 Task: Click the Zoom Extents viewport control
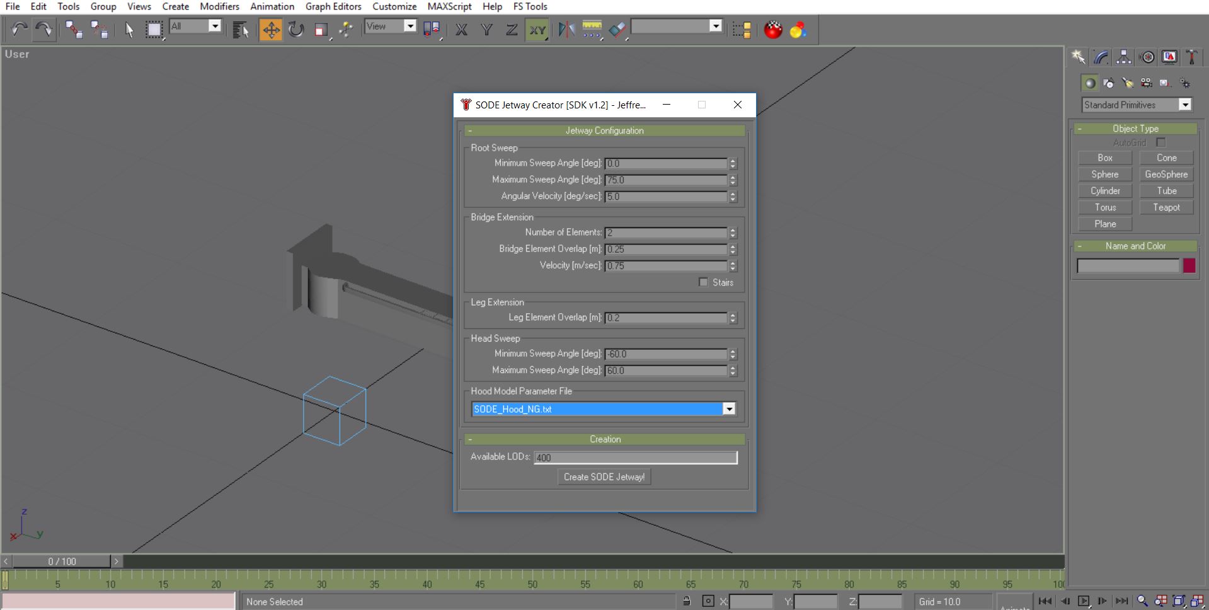tap(1179, 601)
